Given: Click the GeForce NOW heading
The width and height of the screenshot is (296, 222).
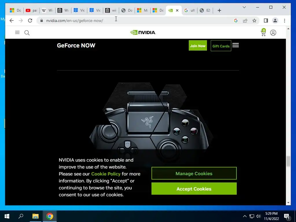Looking at the screenshot, I should click(76, 45).
